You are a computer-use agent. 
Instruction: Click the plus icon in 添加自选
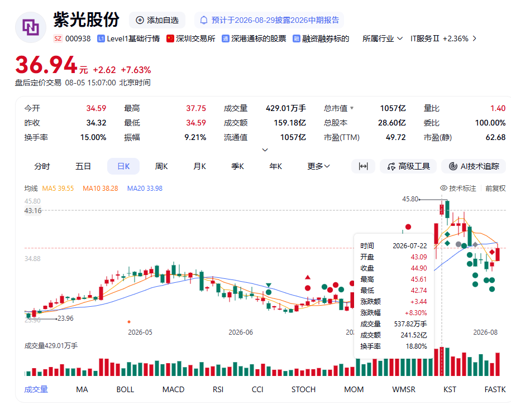point(140,20)
